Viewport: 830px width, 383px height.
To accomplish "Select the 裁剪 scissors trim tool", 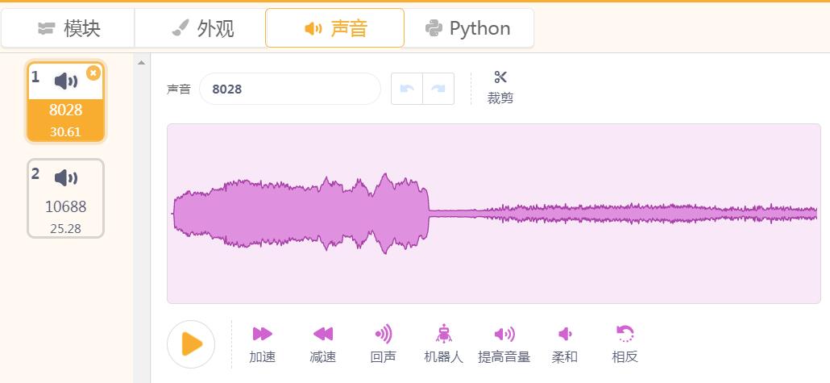I will pos(500,87).
